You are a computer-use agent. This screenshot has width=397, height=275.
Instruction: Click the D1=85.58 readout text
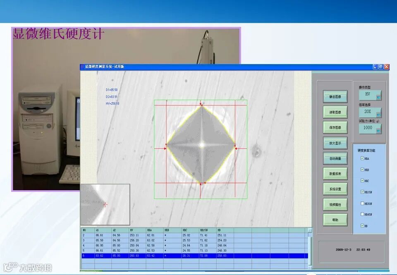[x=112, y=90]
